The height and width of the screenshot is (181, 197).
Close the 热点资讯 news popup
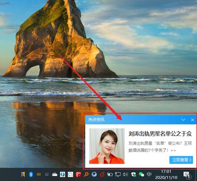(192, 120)
